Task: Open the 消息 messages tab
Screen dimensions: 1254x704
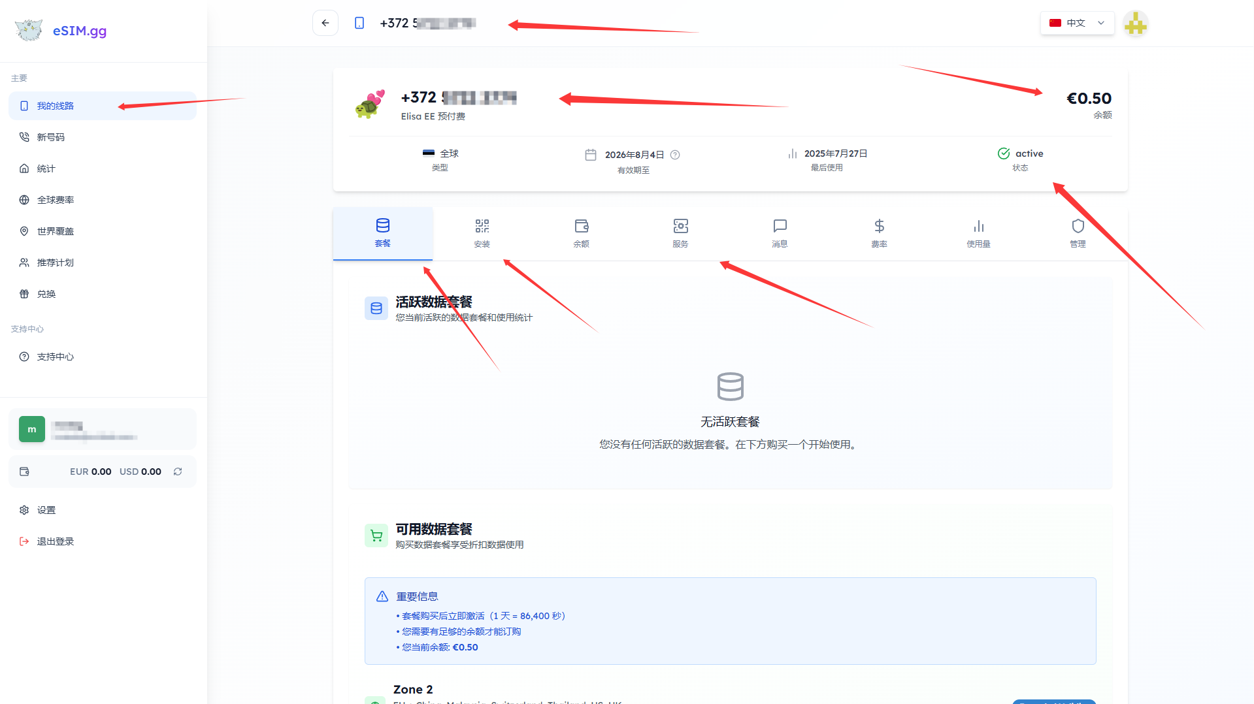Action: coord(780,233)
